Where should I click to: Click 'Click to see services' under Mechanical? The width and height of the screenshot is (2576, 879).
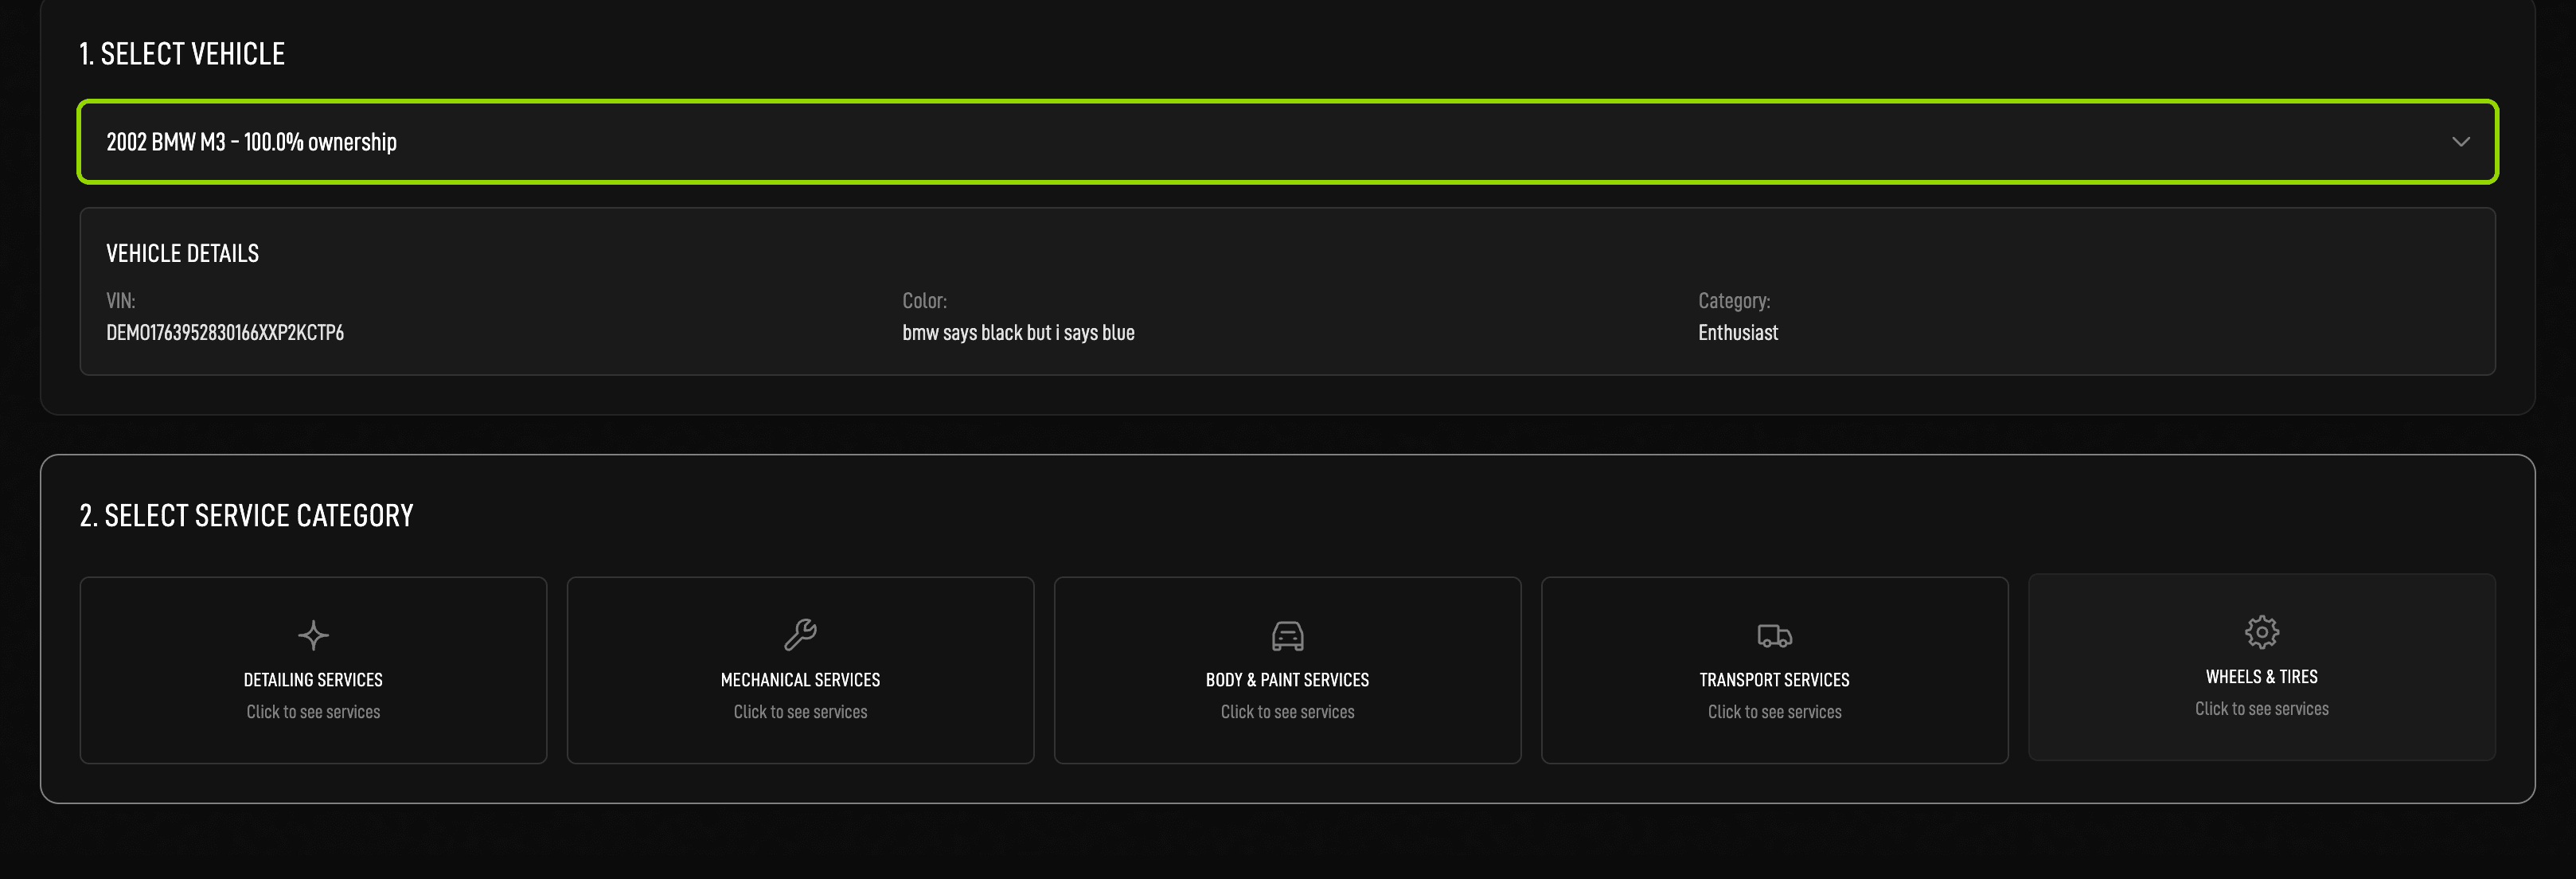pyautogui.click(x=800, y=712)
